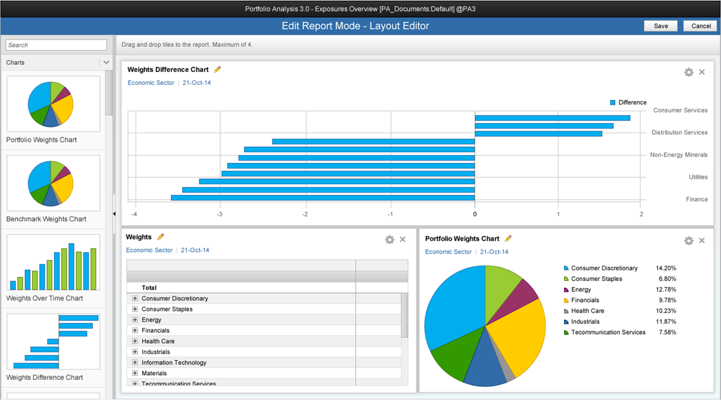Click the Weights Over Time Chart label
This screenshot has width=721, height=400.
45,298
